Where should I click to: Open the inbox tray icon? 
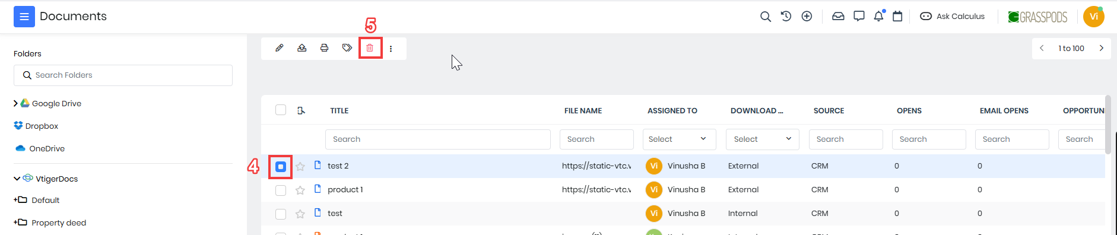(838, 17)
